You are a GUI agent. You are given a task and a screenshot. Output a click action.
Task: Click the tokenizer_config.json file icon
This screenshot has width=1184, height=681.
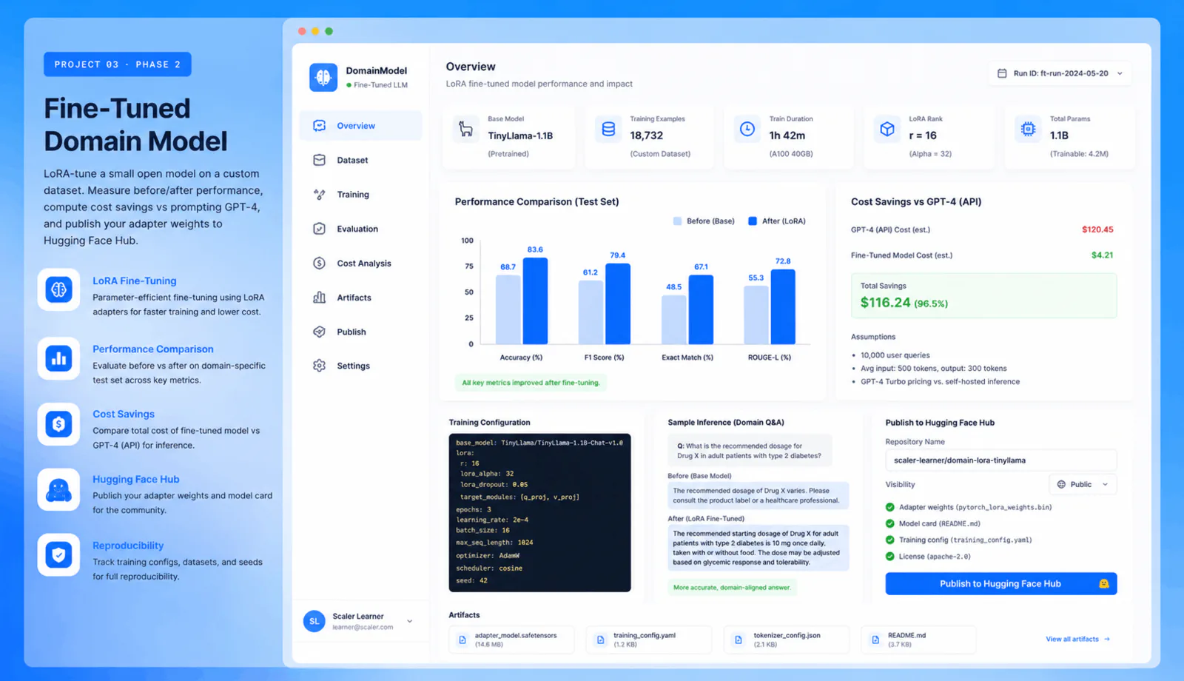[x=738, y=640]
